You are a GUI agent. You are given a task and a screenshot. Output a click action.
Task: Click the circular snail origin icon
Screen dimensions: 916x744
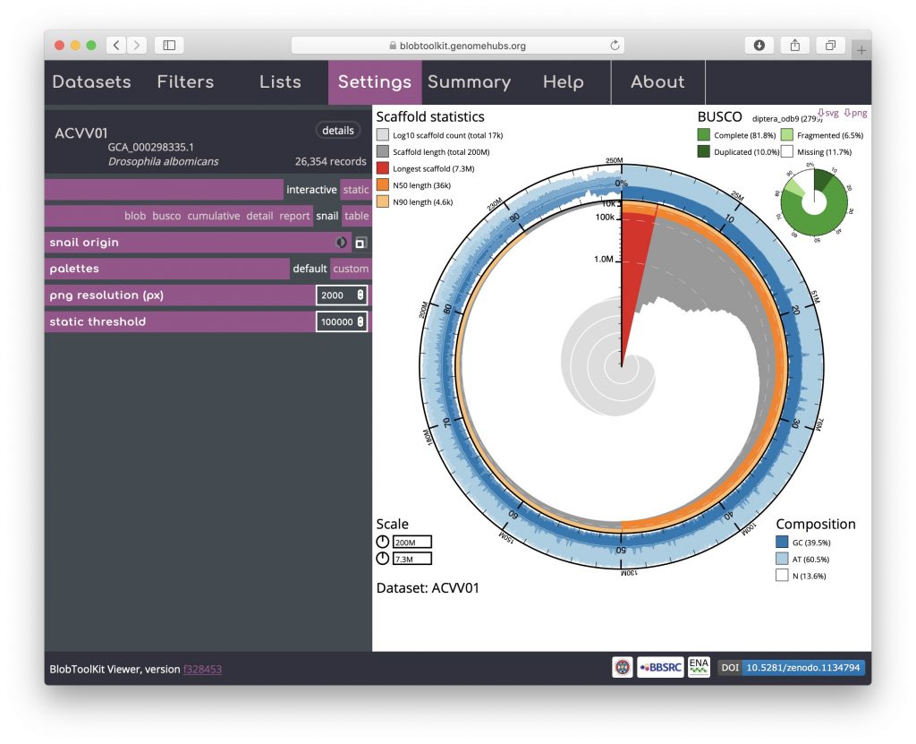[342, 243]
